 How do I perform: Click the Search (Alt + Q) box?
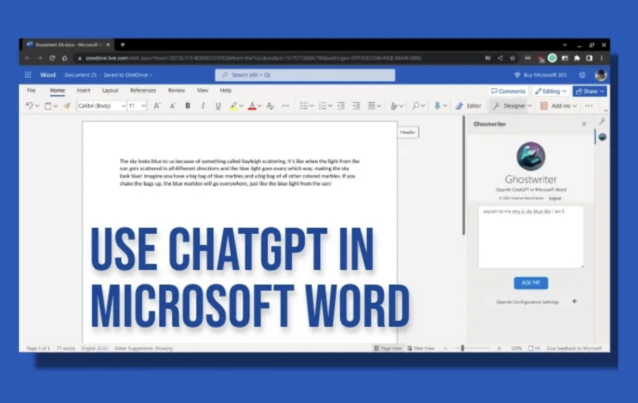[305, 75]
